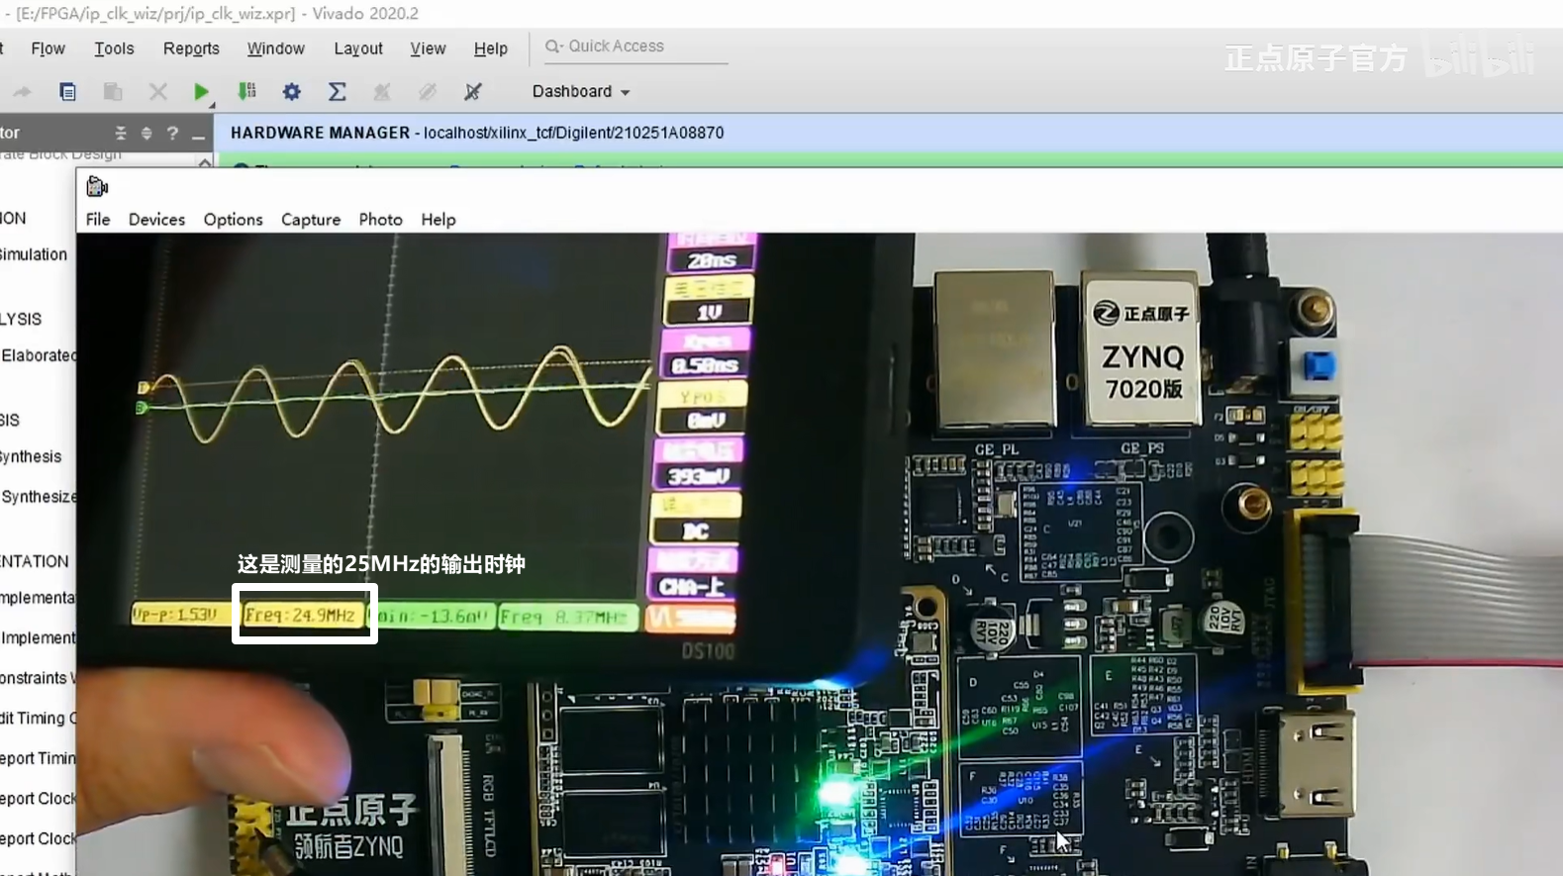This screenshot has height=876, width=1563.
Task: Open Help menu in camera window
Action: pos(439,220)
